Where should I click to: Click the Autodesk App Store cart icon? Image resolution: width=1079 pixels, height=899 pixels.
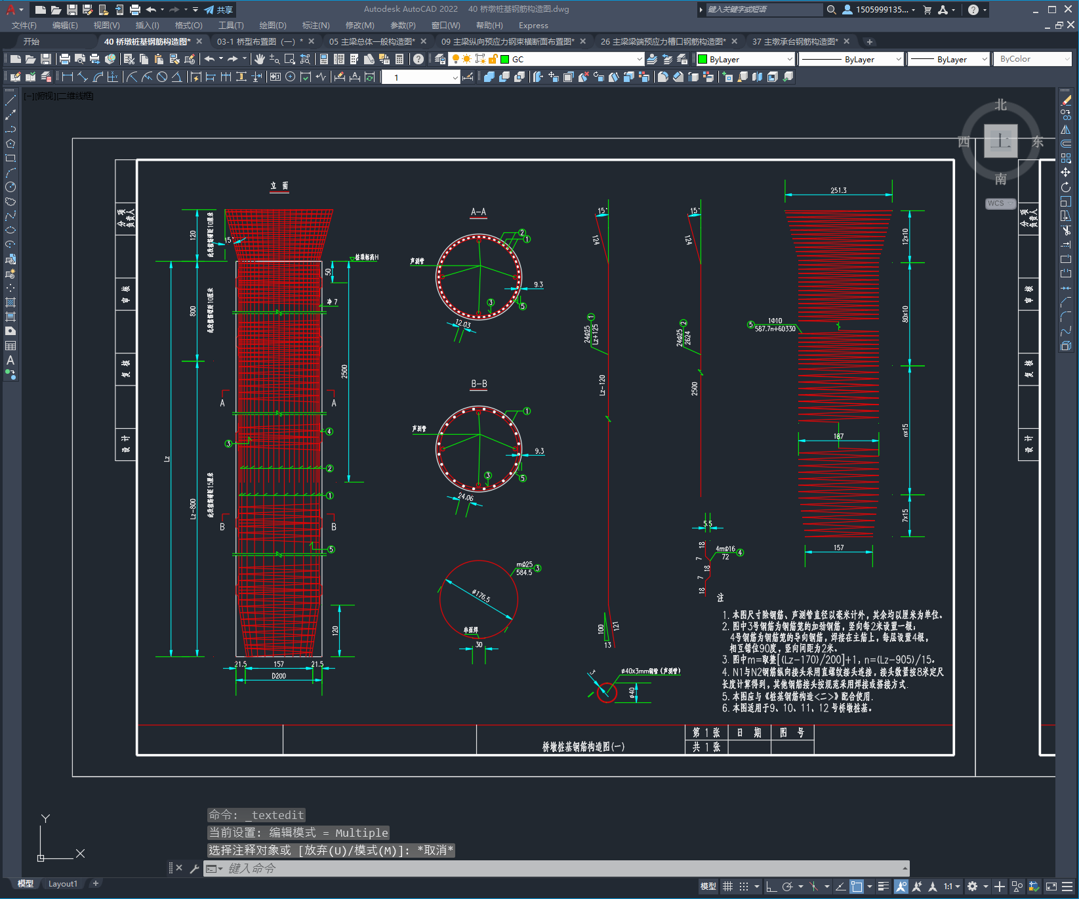click(927, 10)
